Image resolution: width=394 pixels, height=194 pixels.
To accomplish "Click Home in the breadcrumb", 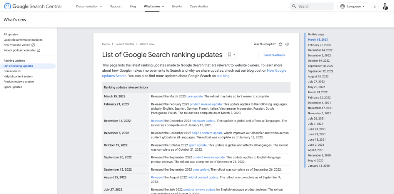I will coord(106,44).
